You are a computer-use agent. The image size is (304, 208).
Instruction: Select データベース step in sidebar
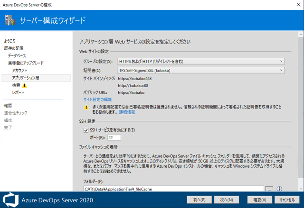17,56
